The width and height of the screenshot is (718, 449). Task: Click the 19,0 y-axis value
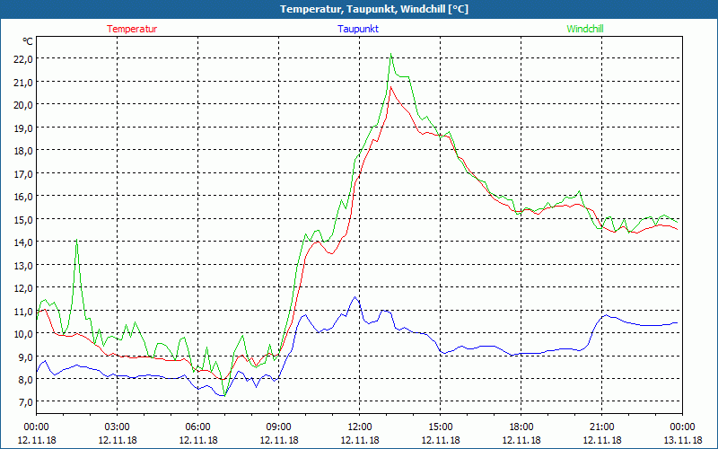pos(23,128)
